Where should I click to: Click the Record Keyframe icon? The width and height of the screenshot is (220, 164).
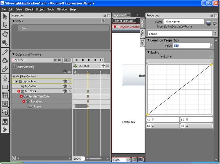[75, 66]
